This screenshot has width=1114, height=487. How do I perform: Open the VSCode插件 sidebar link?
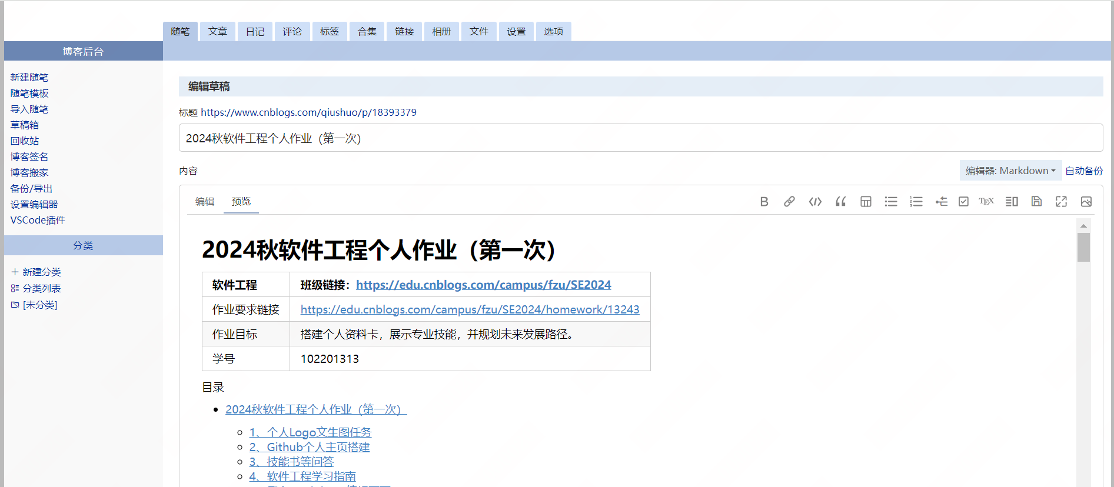38,220
